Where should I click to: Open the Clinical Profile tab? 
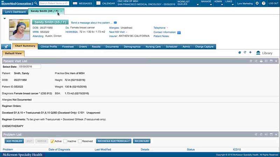pos(49,47)
